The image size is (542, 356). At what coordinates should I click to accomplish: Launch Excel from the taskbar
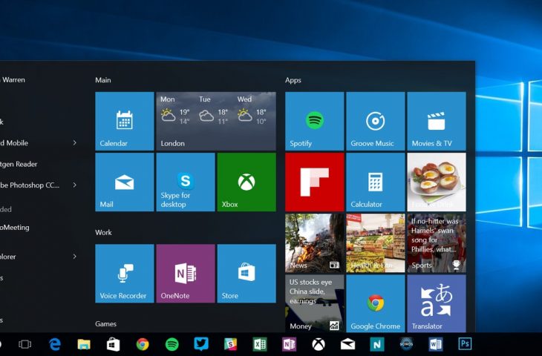click(260, 344)
